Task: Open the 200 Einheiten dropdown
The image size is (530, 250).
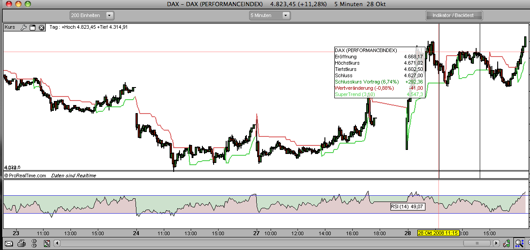Action: tap(92, 15)
